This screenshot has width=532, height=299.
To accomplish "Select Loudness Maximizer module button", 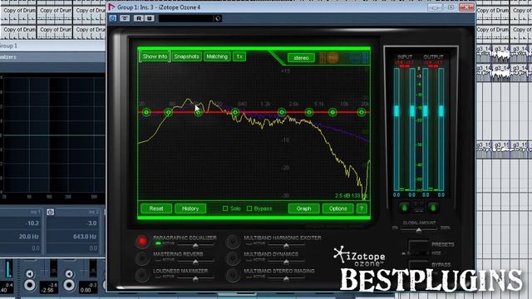I will pyautogui.click(x=142, y=275).
